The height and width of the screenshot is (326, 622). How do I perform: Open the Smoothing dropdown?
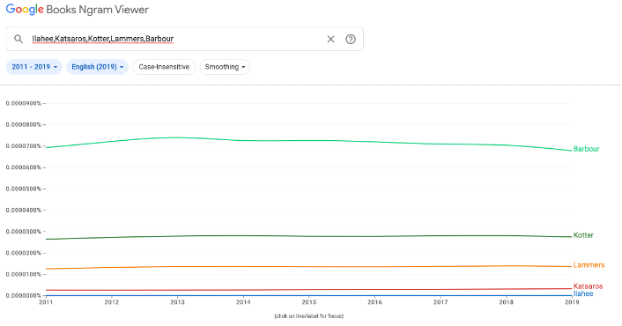[225, 67]
